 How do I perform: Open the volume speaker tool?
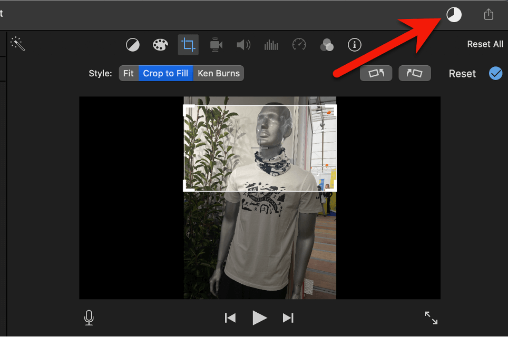point(243,45)
